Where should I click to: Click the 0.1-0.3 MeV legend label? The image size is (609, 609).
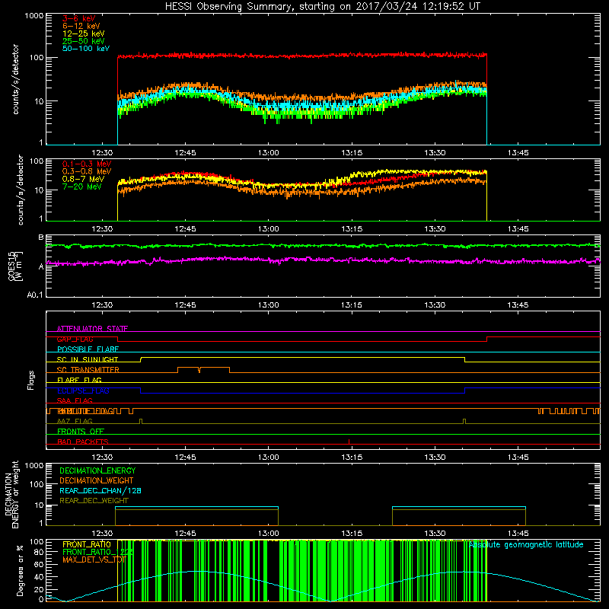[87, 164]
